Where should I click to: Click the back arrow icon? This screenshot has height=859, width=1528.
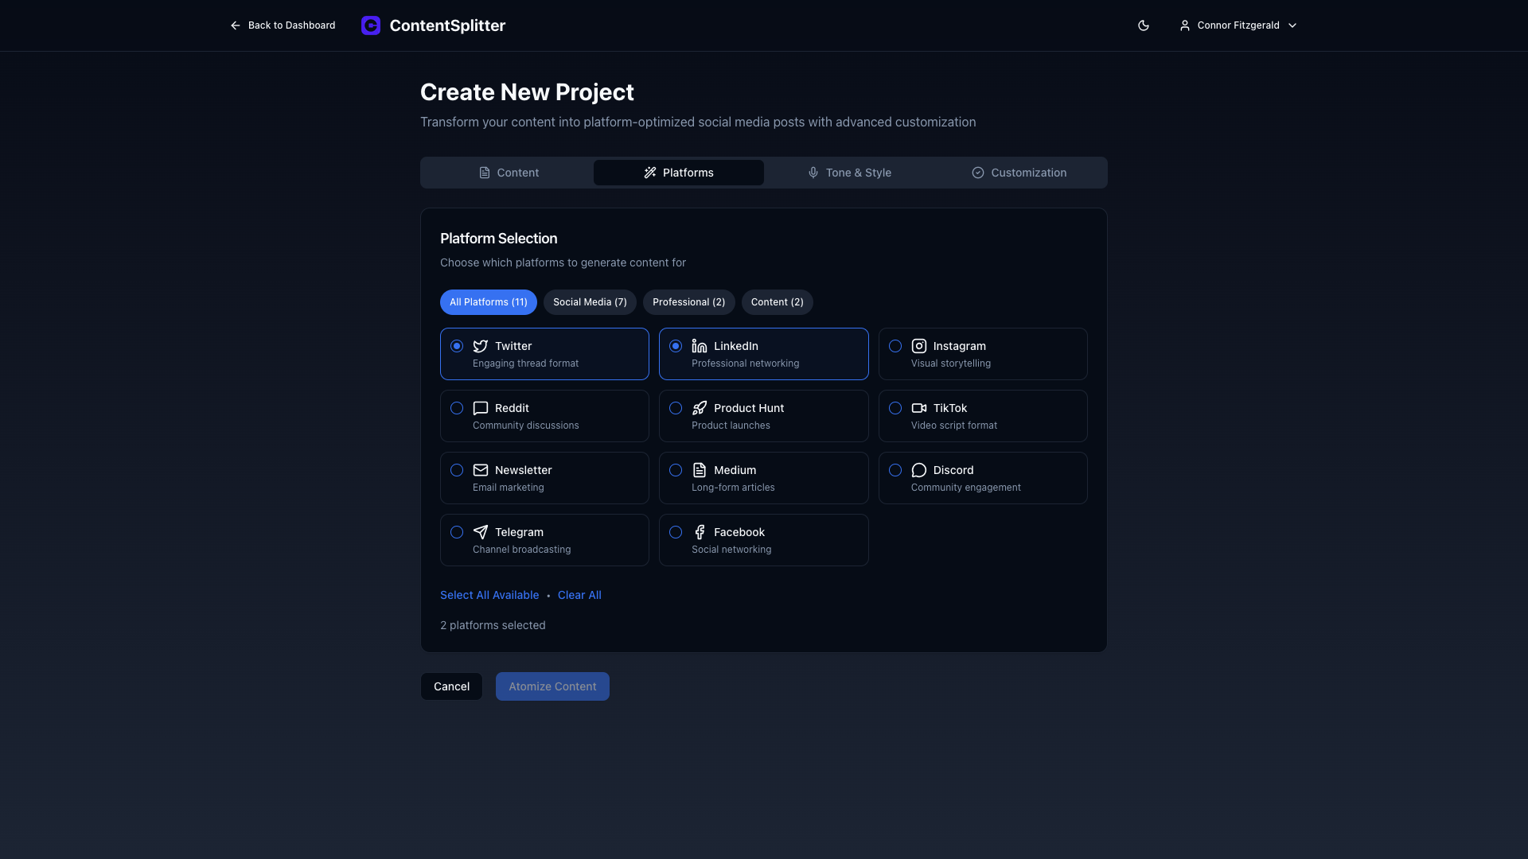click(x=235, y=25)
